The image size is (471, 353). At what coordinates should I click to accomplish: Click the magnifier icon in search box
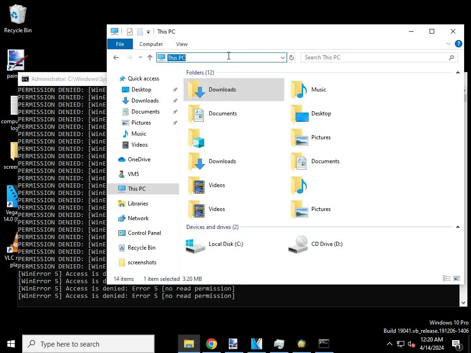tap(451, 57)
